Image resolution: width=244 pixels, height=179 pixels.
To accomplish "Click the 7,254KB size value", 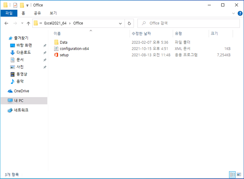I will (x=224, y=55).
